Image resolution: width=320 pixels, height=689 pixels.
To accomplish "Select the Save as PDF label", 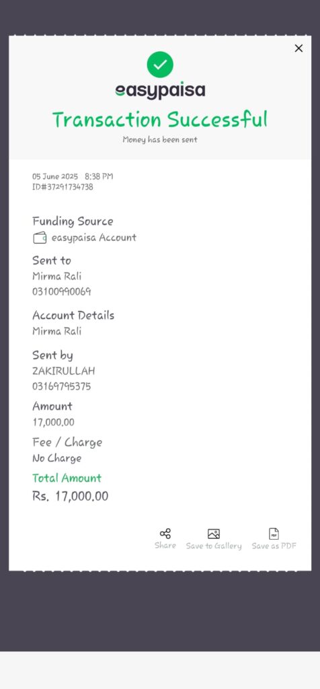I will [274, 546].
